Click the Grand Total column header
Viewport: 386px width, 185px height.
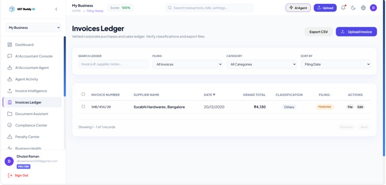[254, 95]
